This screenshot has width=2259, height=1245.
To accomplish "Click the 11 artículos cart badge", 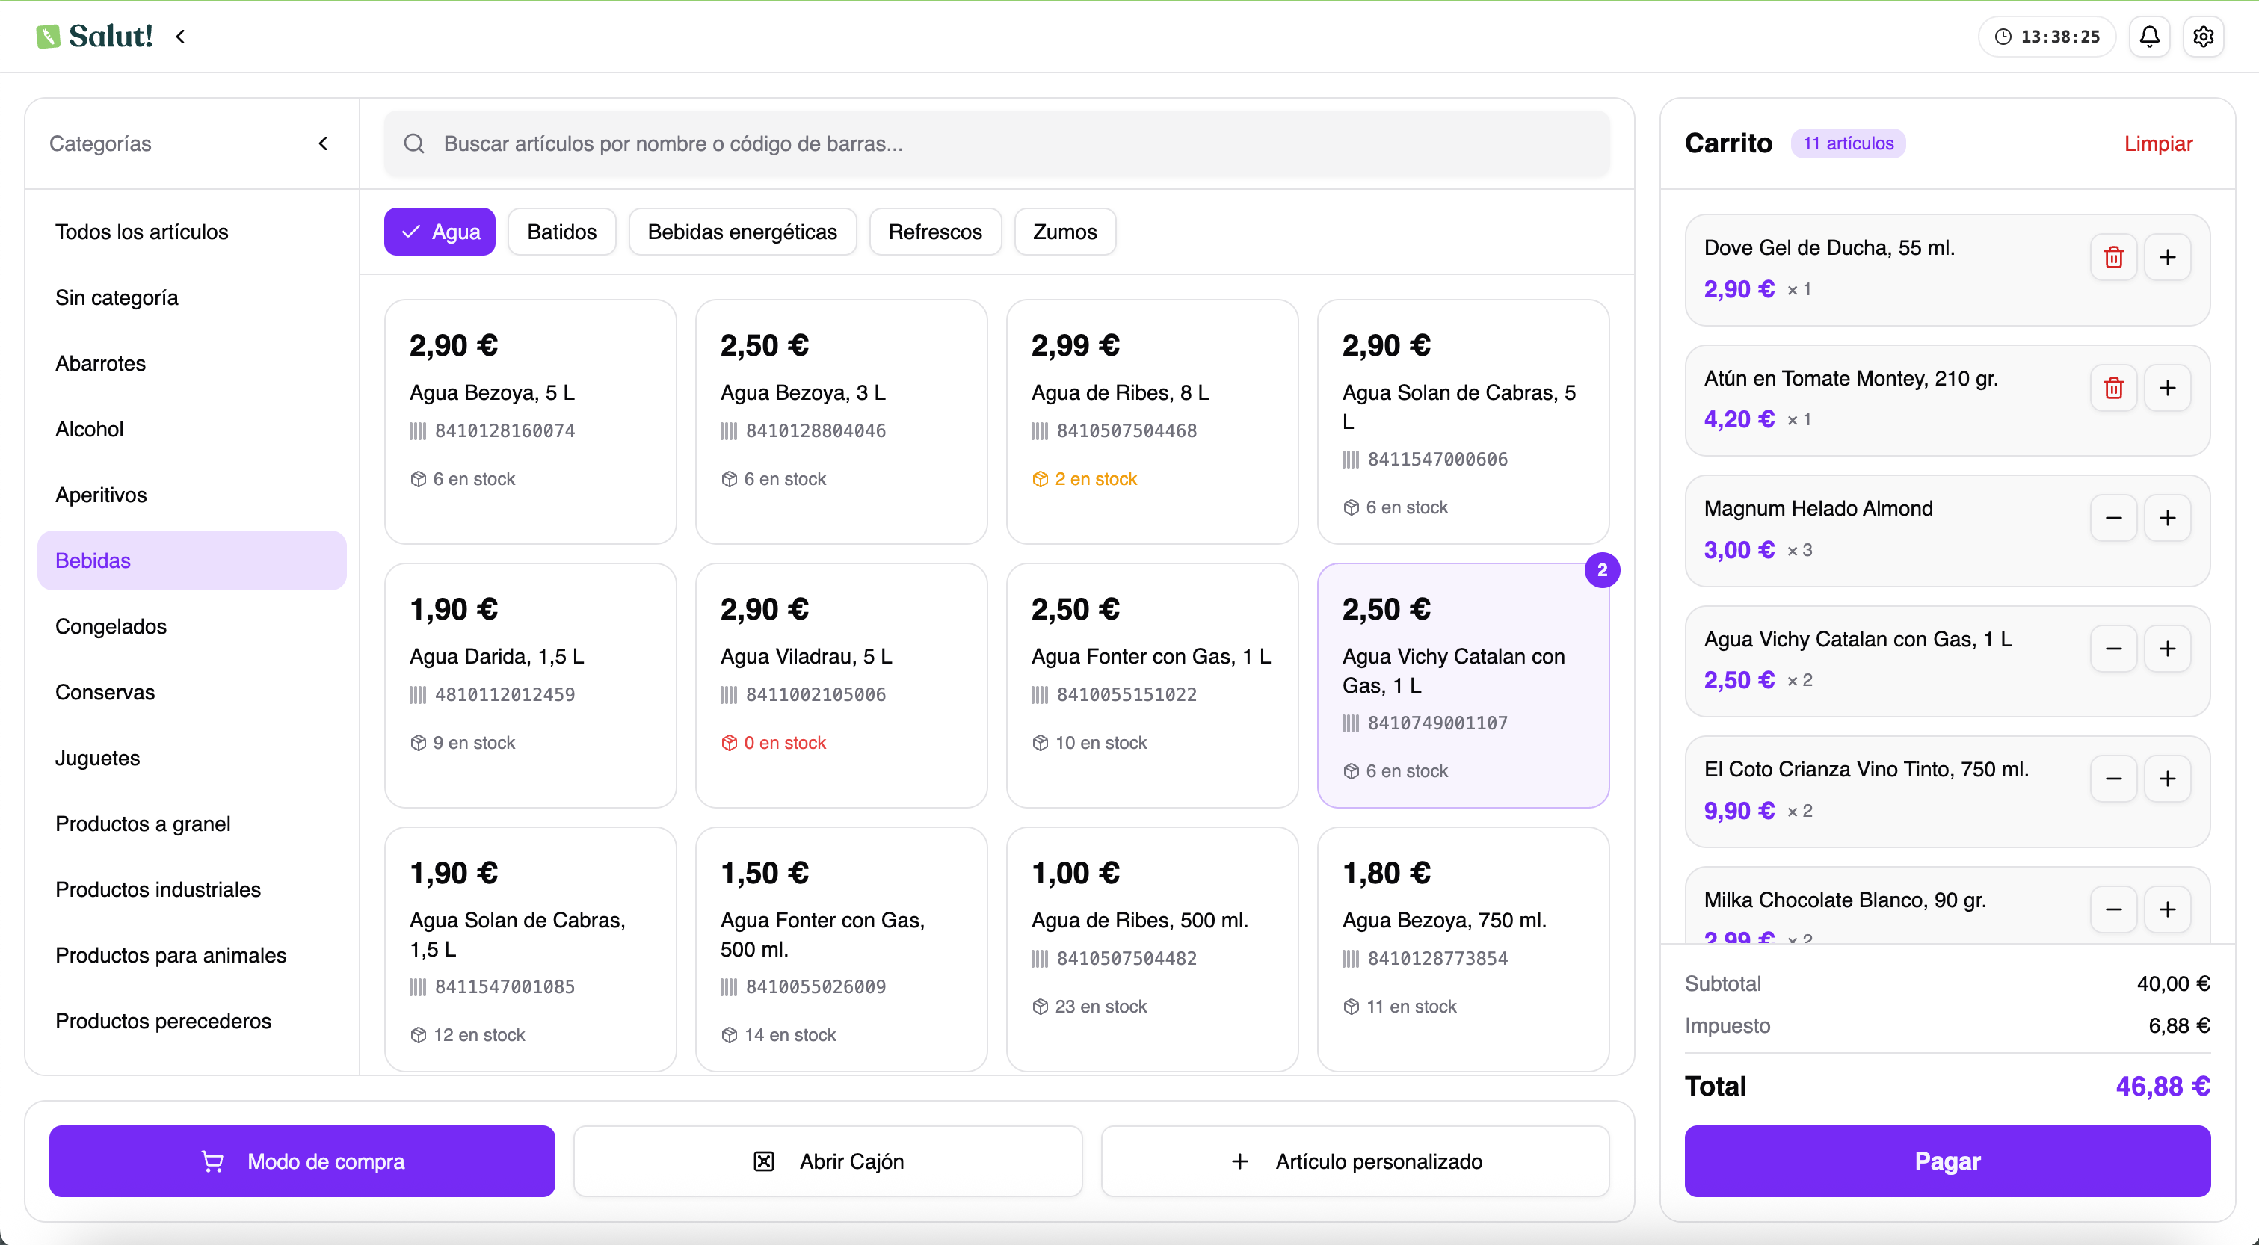I will click(x=1848, y=143).
